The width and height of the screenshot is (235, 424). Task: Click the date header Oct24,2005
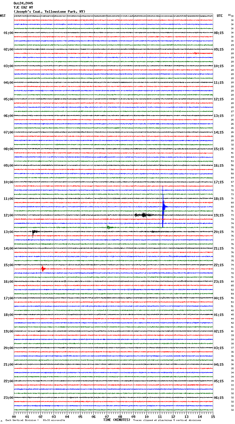tap(23, 3)
